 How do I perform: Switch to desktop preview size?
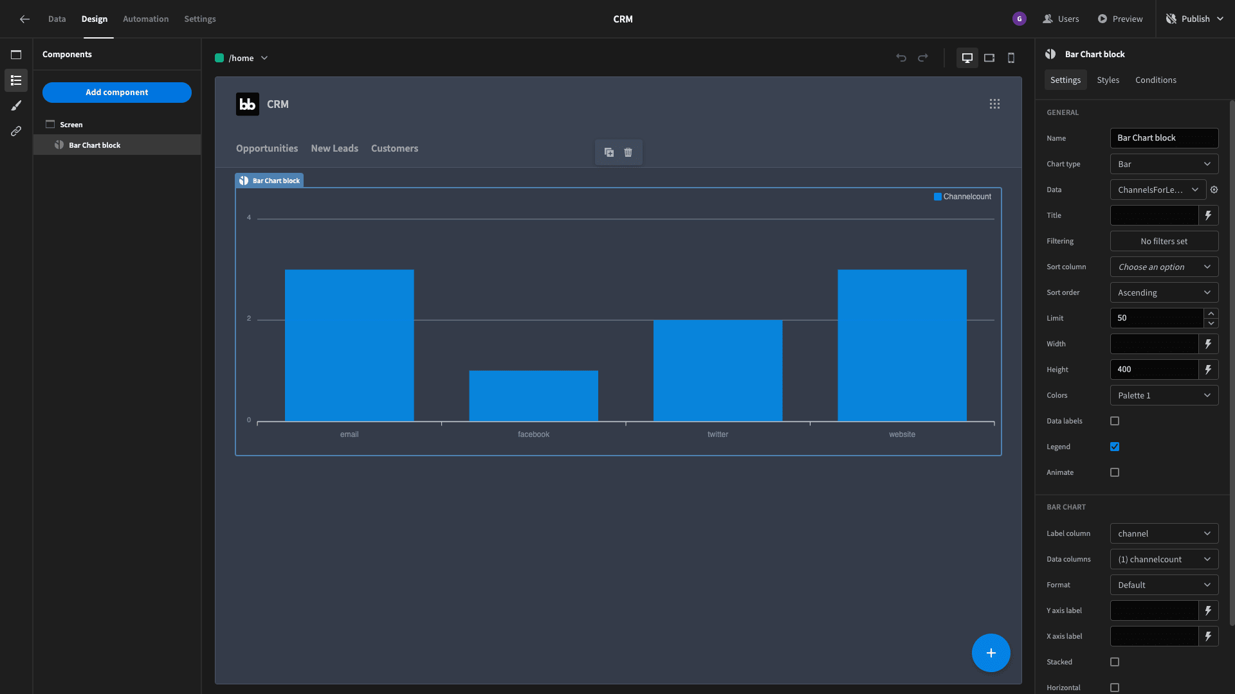967,58
